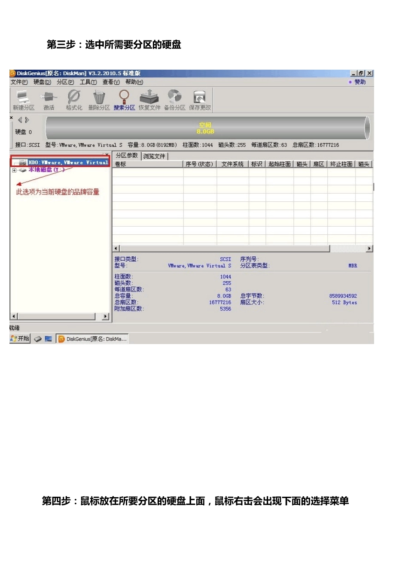Image resolution: width=408 pixels, height=578 pixels.
Task: Open the 文件(F) menu
Action: (19, 82)
